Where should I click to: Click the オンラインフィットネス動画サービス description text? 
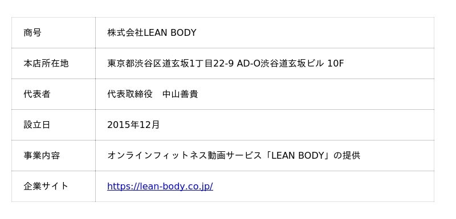coord(184,156)
